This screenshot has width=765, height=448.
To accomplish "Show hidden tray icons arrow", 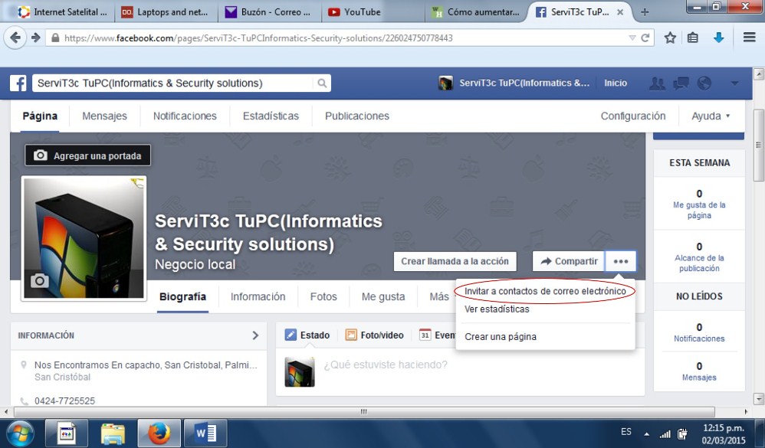I will (646, 433).
